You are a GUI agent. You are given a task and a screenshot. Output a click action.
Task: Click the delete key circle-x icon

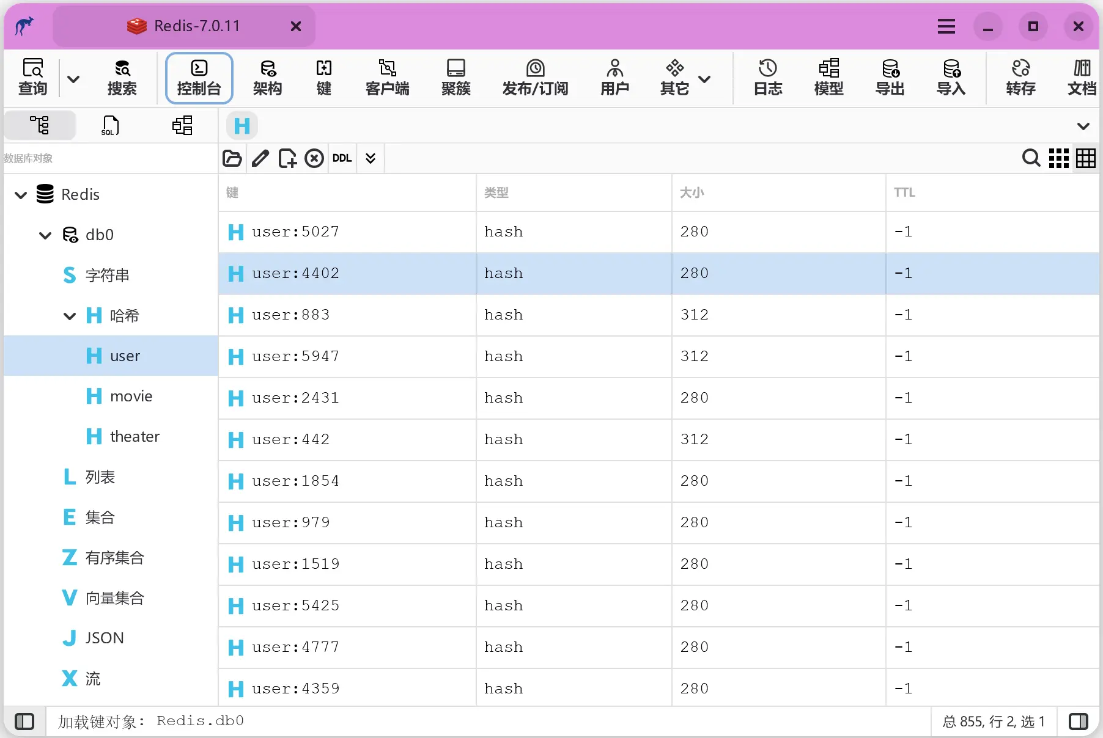pos(314,158)
